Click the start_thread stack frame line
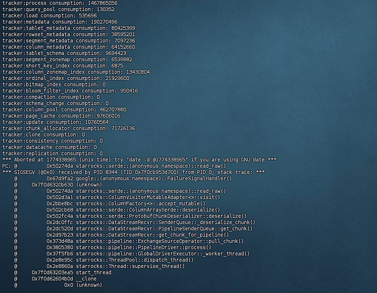 (x=71, y=272)
